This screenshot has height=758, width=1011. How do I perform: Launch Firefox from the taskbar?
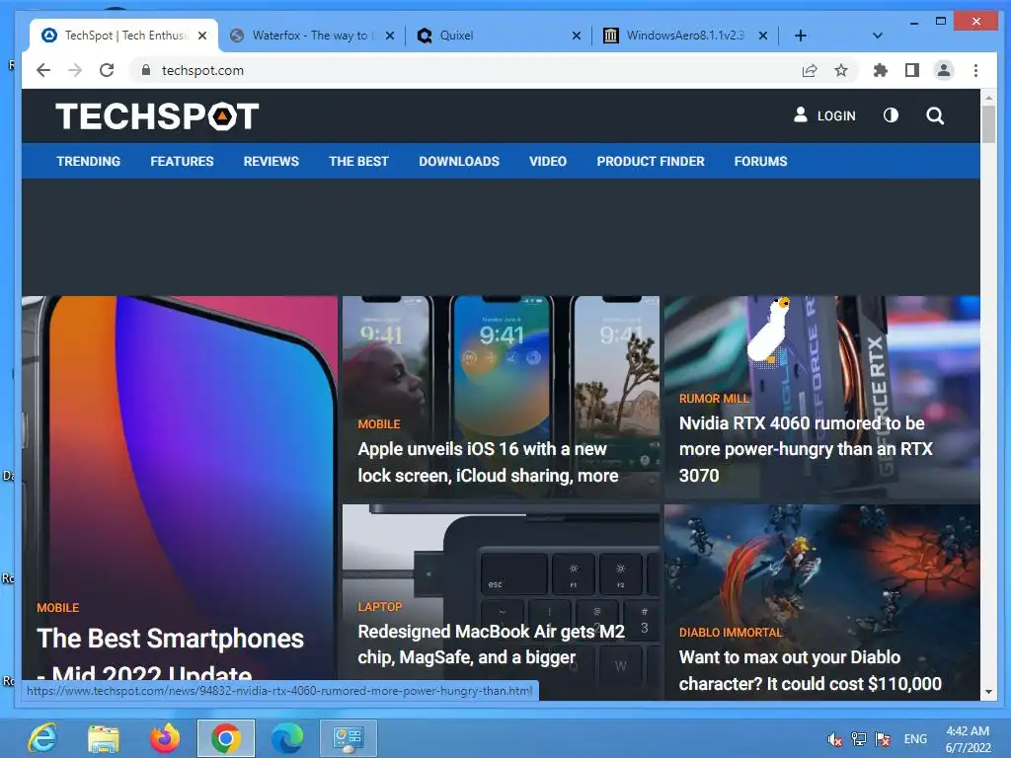coord(165,738)
